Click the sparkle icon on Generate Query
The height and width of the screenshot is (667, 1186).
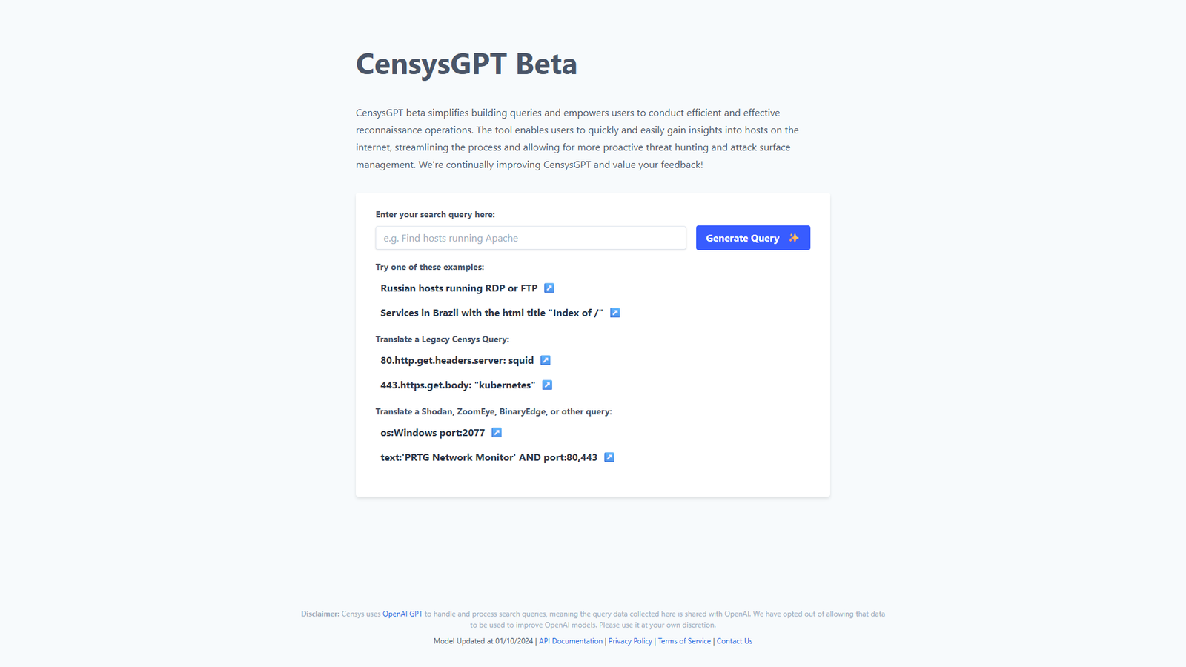pos(793,238)
